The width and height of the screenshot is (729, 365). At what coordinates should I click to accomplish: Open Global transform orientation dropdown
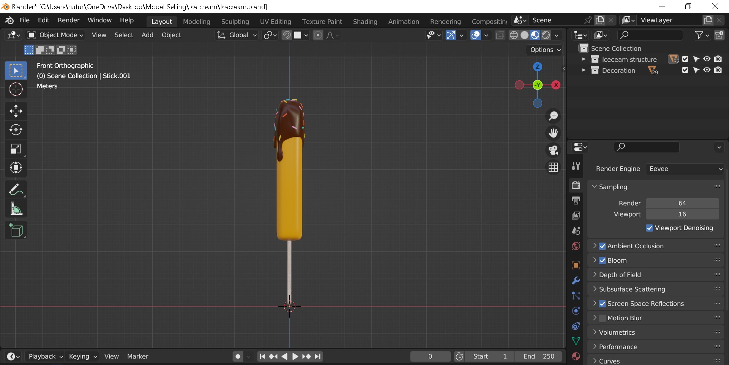click(x=237, y=35)
